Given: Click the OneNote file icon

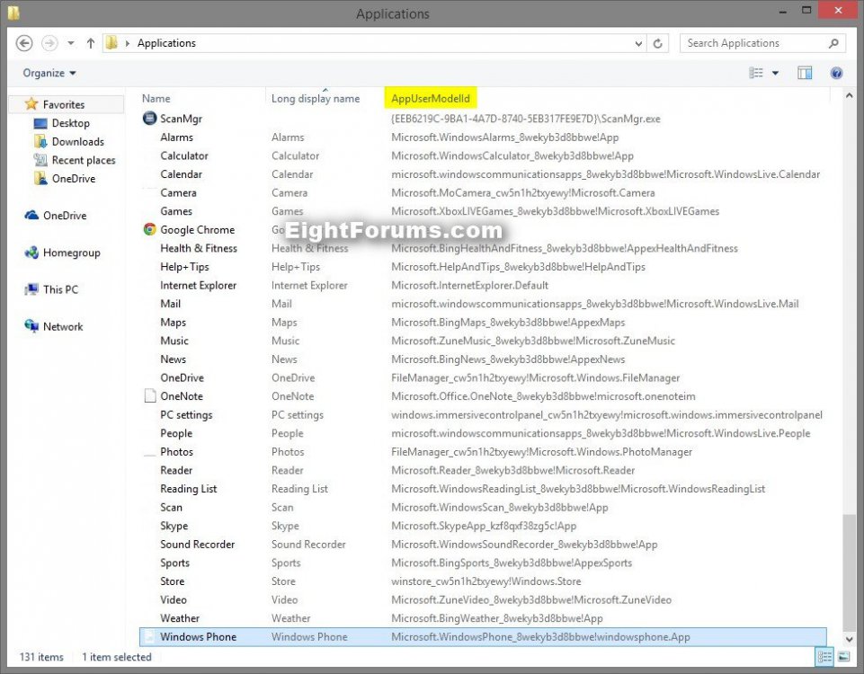Looking at the screenshot, I should [x=150, y=396].
